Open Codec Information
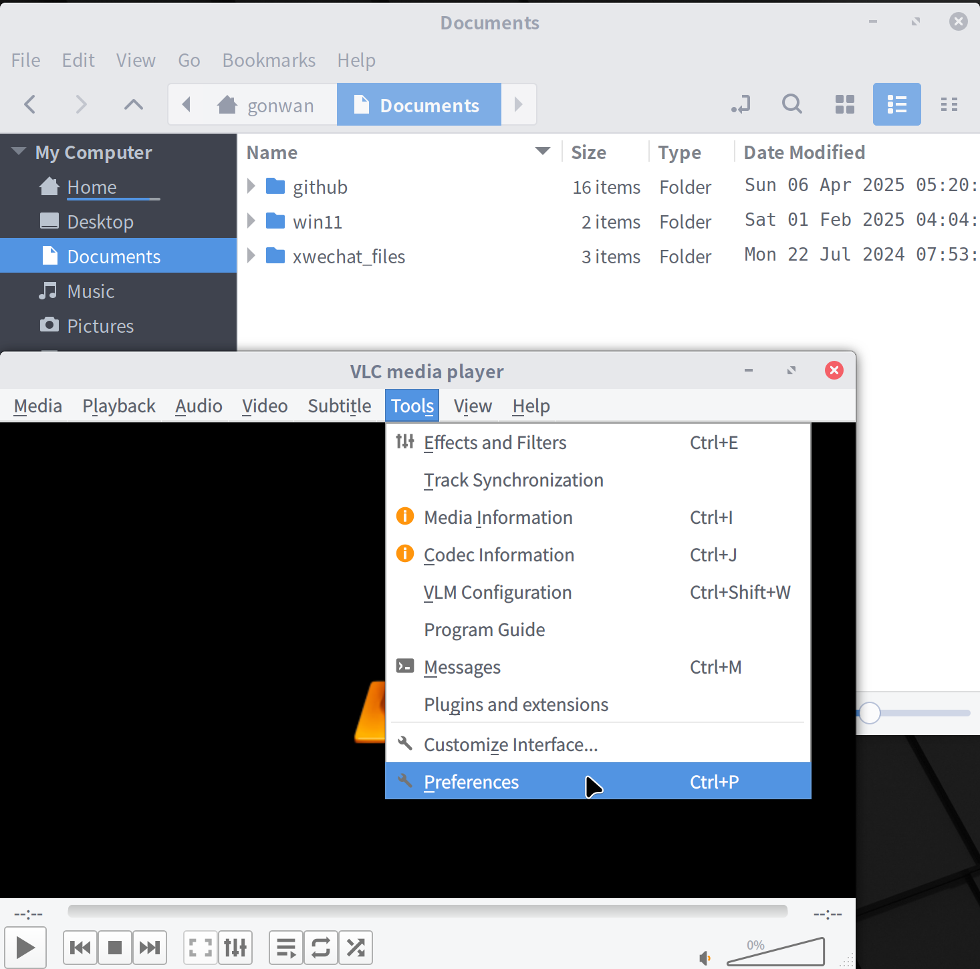 (x=598, y=555)
